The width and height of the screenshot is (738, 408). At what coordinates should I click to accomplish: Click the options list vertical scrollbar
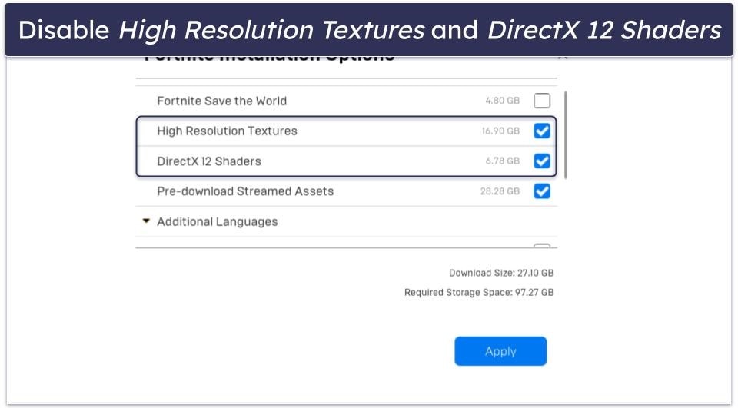[x=566, y=134]
